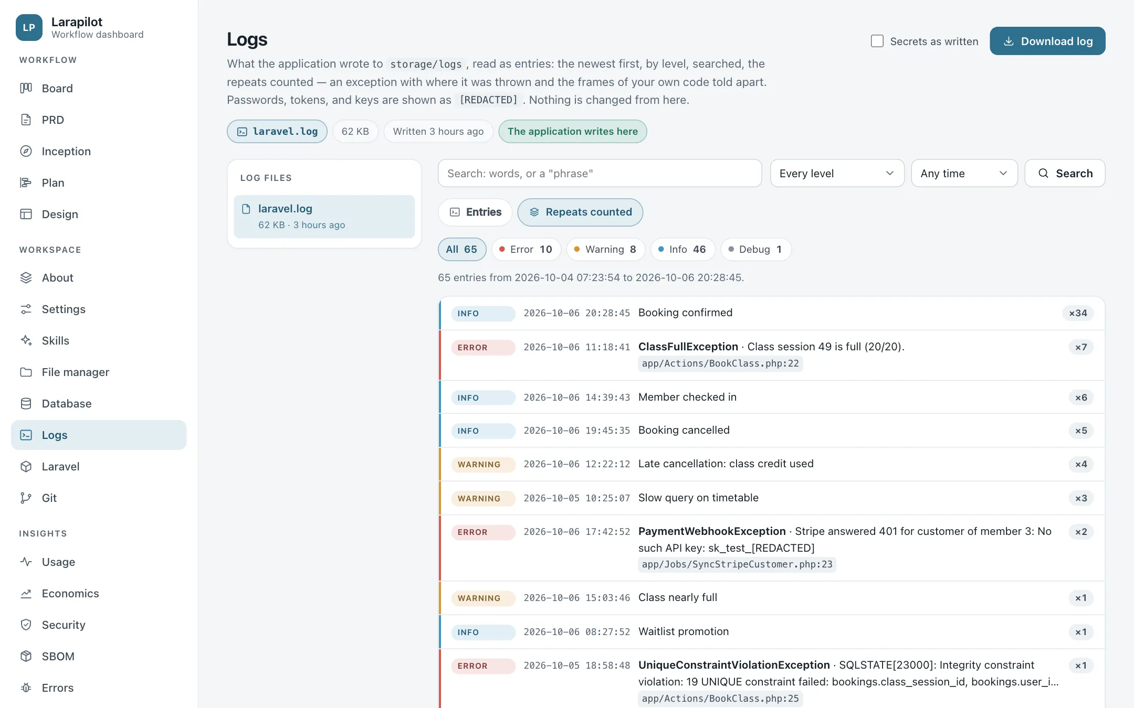Open the ClassFullException error entry
This screenshot has height=708, width=1134.
(772, 355)
